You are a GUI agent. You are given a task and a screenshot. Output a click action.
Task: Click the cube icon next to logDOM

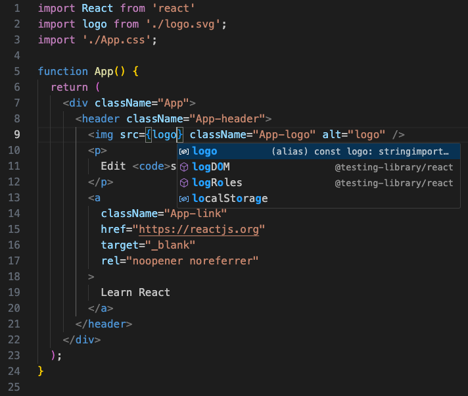click(184, 167)
